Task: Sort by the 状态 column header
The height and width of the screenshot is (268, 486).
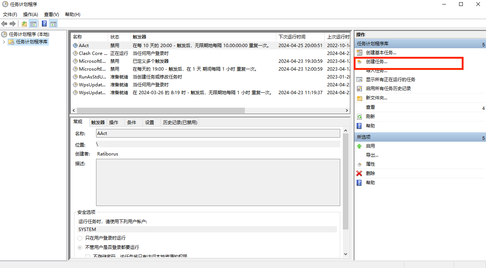Action: click(x=119, y=37)
